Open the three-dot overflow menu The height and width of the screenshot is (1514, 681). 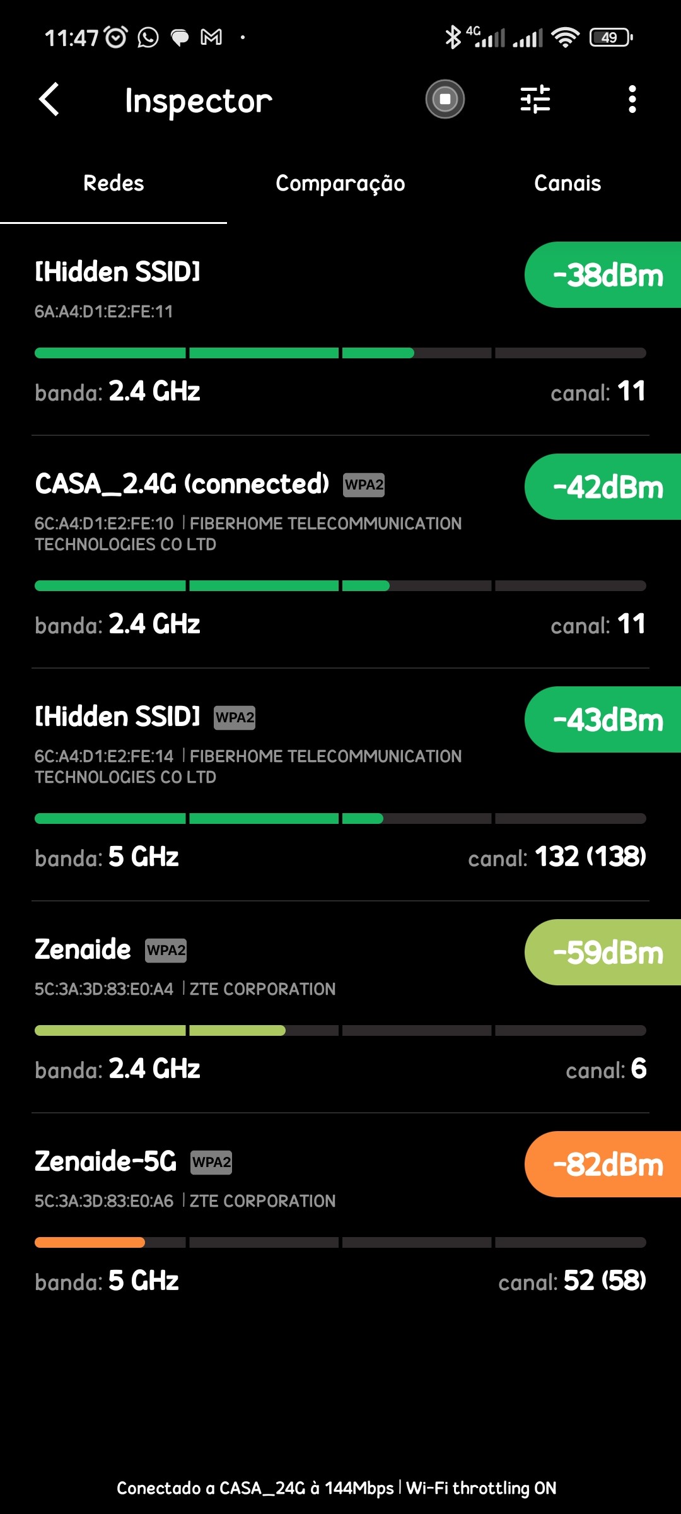[x=632, y=99]
